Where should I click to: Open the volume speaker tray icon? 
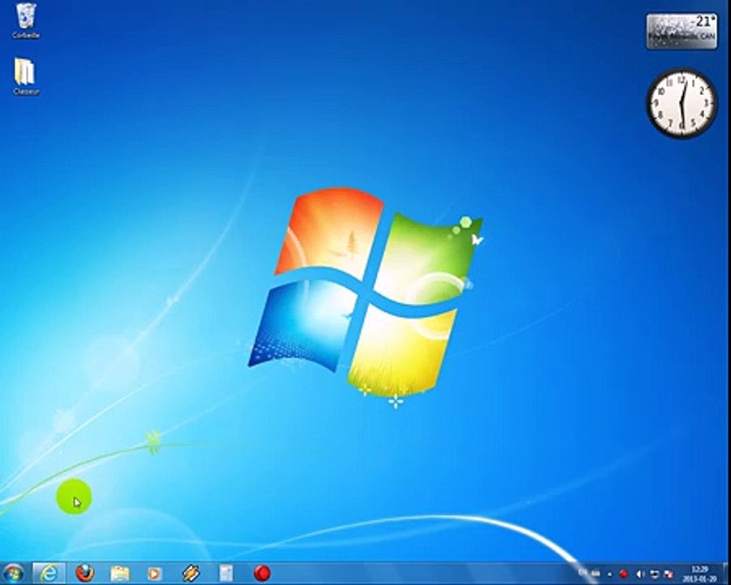click(641, 574)
